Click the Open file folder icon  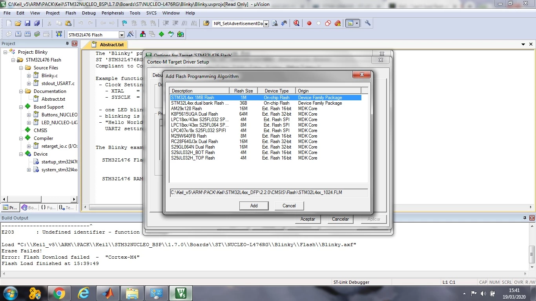click(18, 24)
